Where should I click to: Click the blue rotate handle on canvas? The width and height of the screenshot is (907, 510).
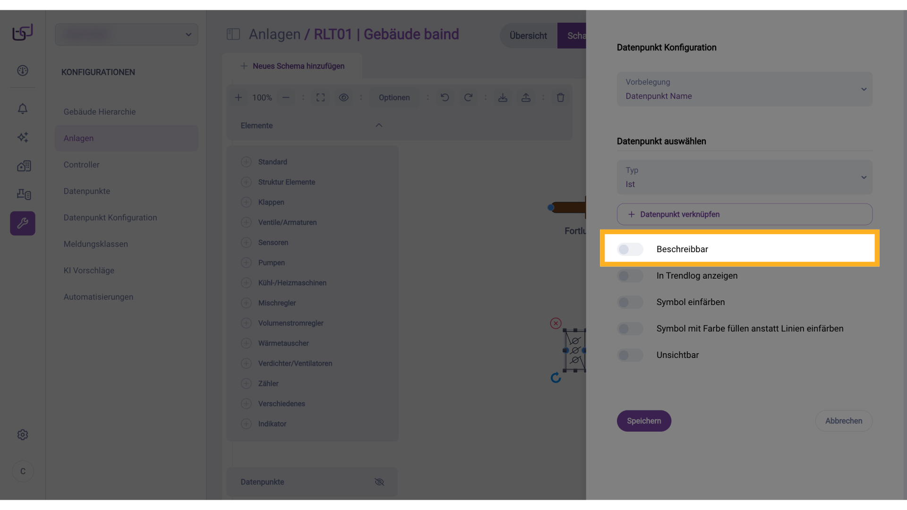click(556, 378)
